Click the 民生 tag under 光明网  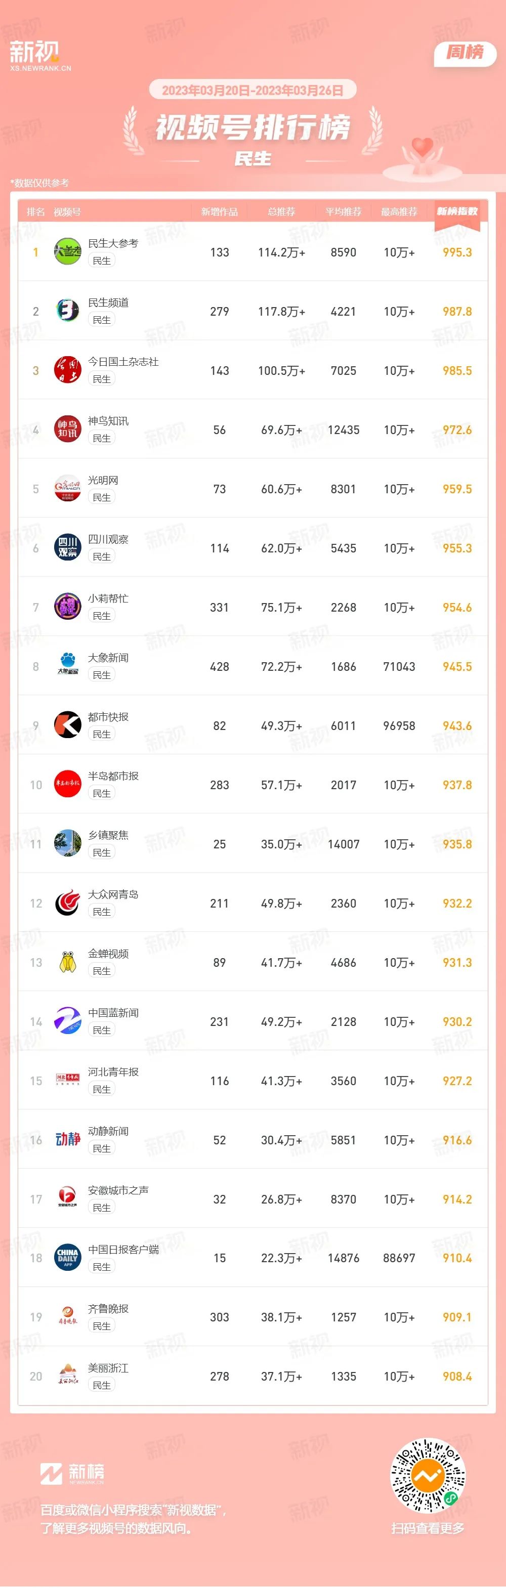[x=102, y=497]
